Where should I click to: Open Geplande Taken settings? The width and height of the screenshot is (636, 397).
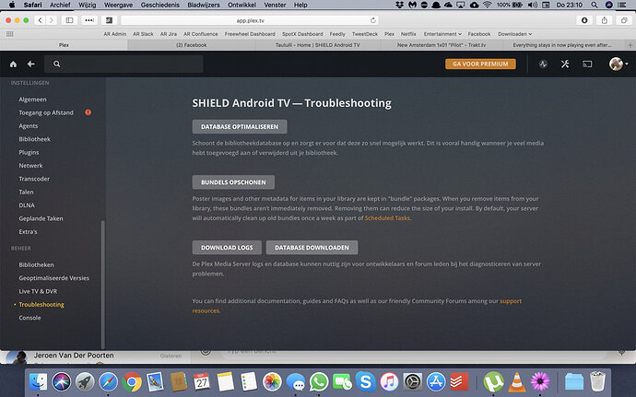[x=41, y=218]
